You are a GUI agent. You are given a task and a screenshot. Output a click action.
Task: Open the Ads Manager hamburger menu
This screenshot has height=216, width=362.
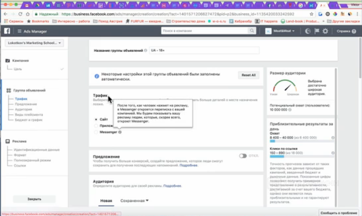(x=20, y=31)
